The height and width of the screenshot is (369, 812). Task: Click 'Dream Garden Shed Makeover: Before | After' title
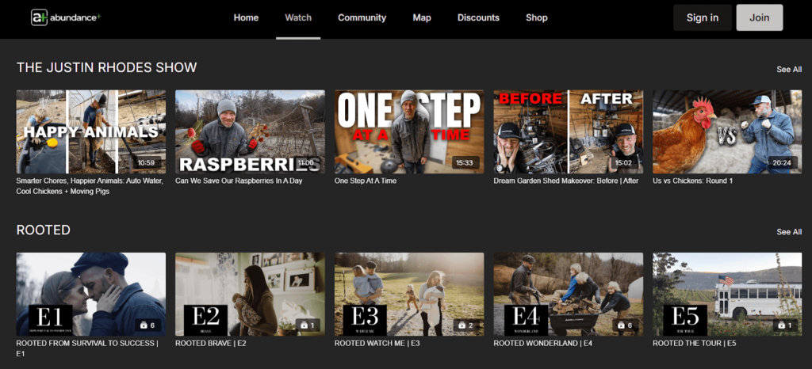(x=566, y=181)
